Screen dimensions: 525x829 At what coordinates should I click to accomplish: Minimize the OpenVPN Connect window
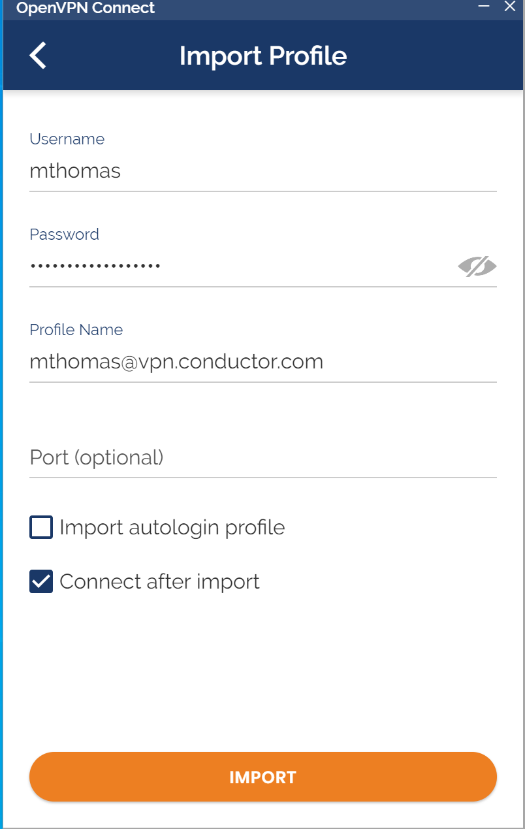484,6
